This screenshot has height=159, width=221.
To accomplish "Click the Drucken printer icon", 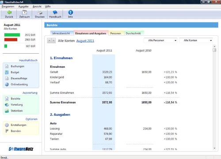I will pos(40,12).
